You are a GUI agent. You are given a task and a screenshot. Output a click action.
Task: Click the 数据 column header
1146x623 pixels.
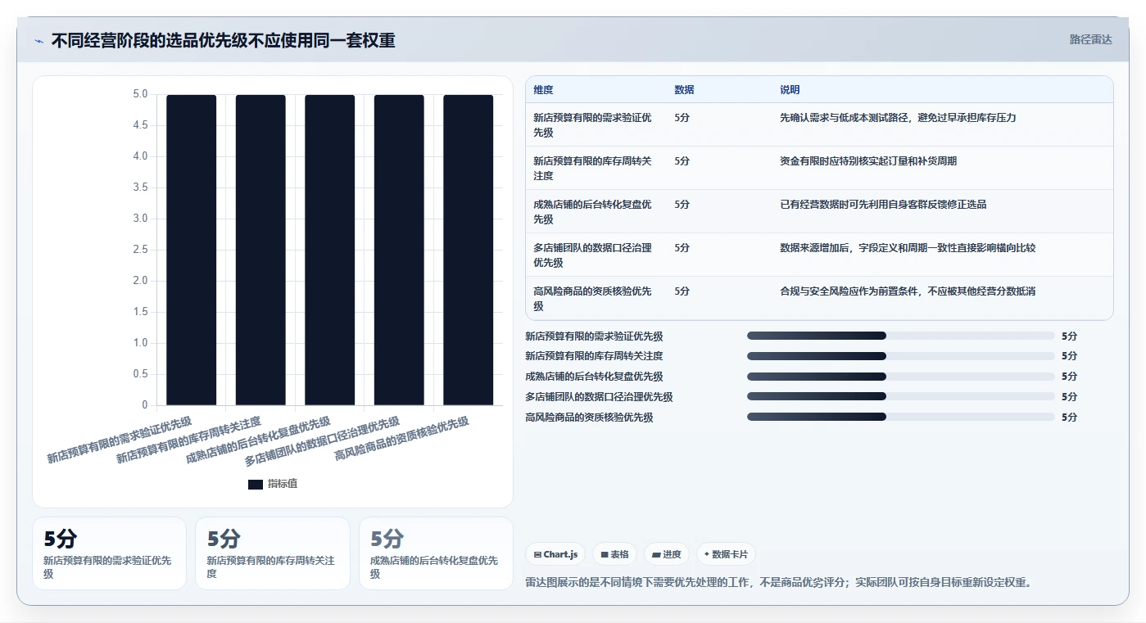click(x=684, y=90)
